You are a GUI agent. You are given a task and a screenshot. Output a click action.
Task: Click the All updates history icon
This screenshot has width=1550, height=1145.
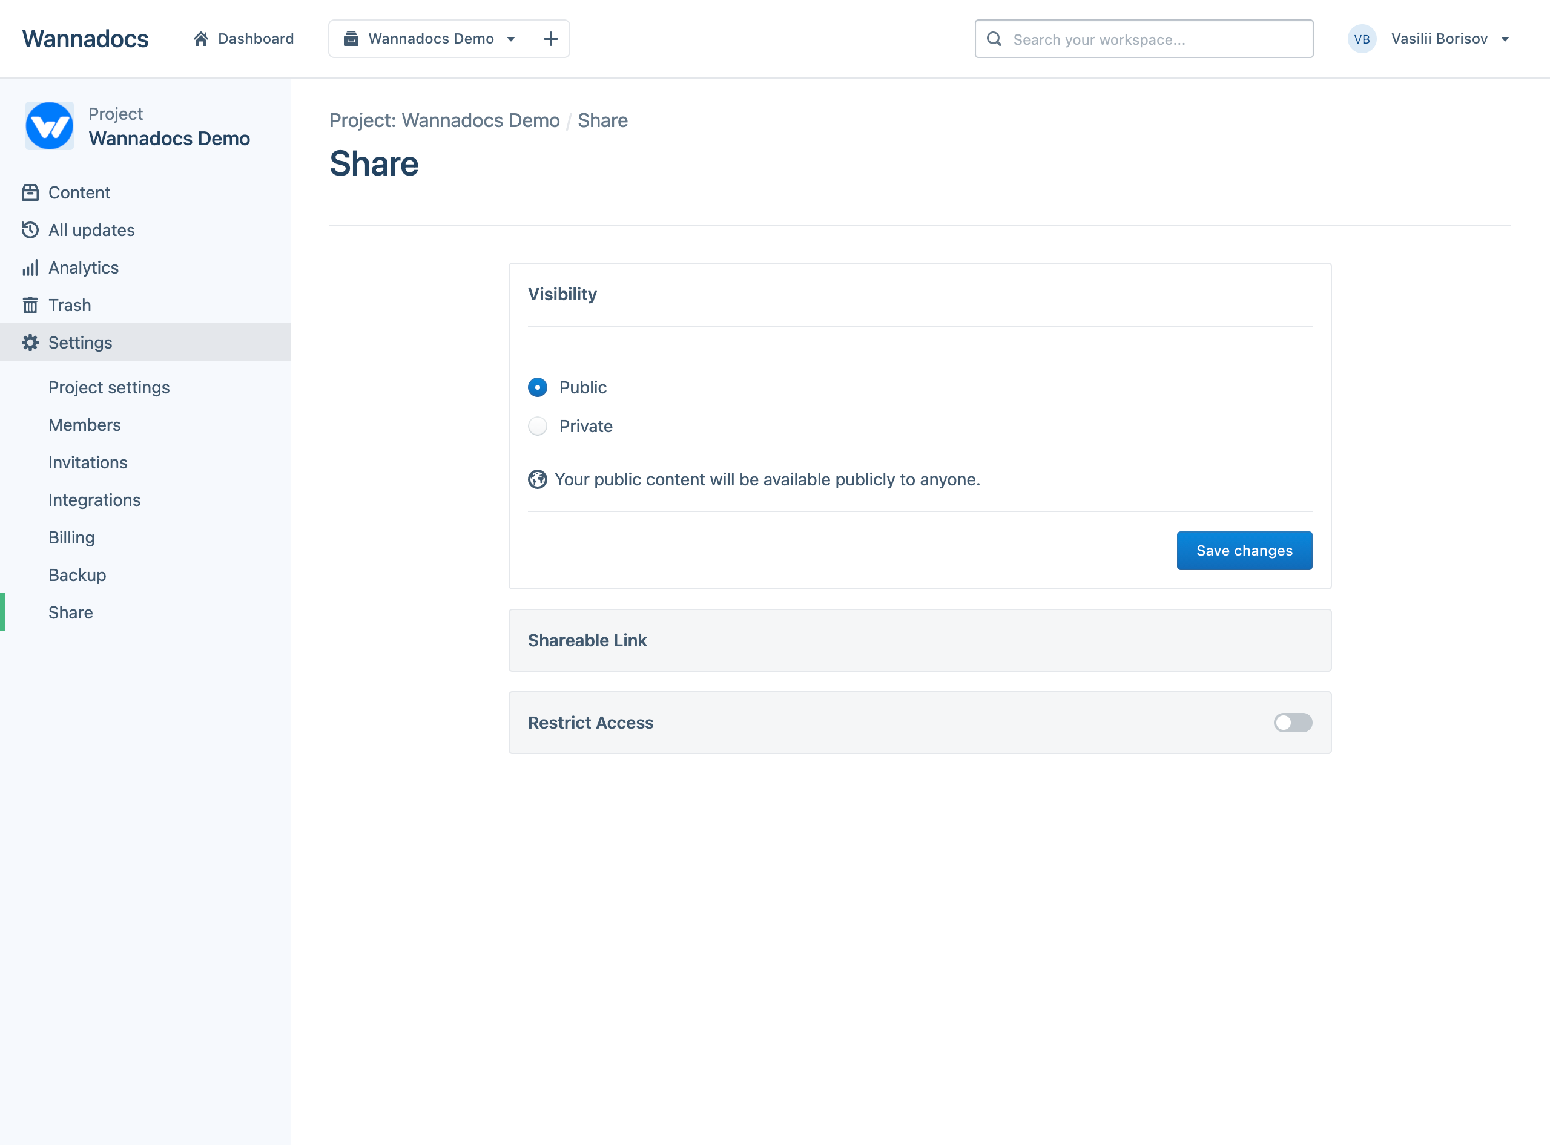[30, 230]
